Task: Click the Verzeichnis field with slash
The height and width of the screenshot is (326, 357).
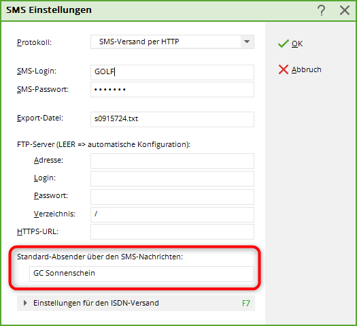Action: [172, 214]
